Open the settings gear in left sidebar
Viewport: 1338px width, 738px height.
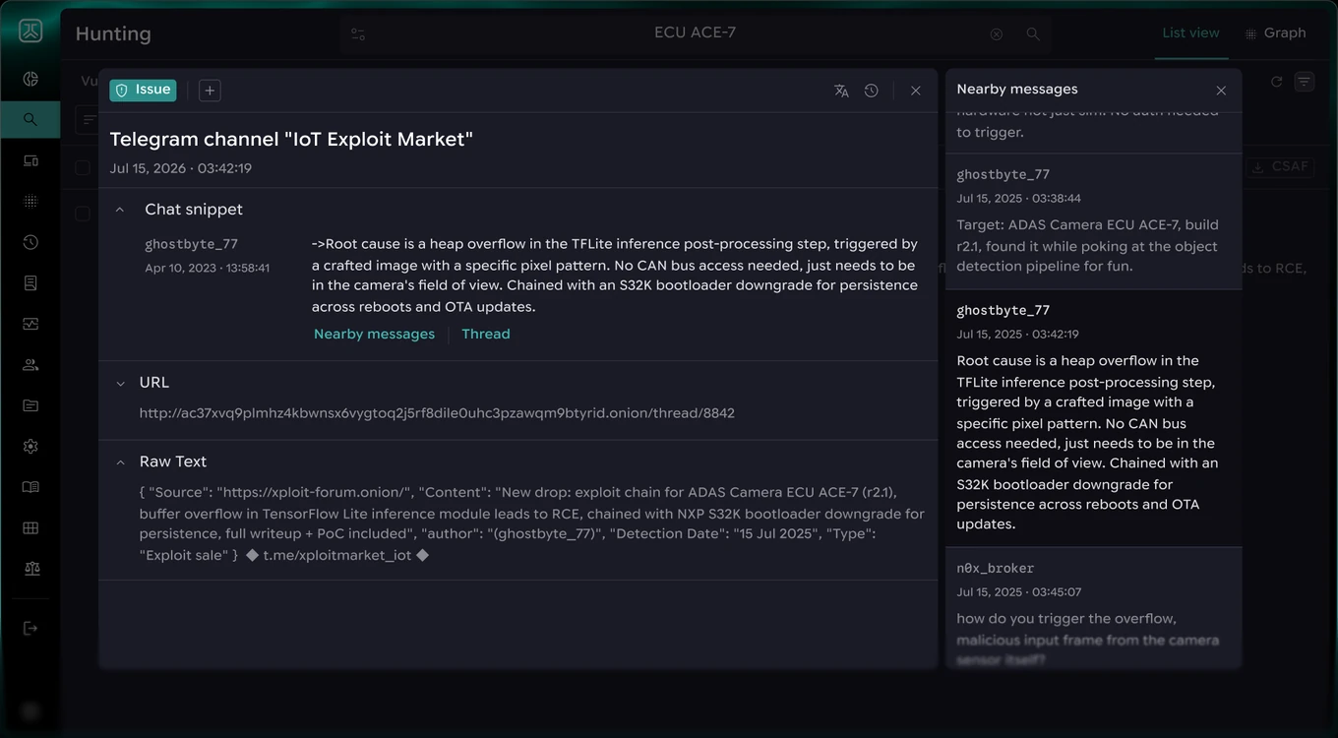point(30,446)
